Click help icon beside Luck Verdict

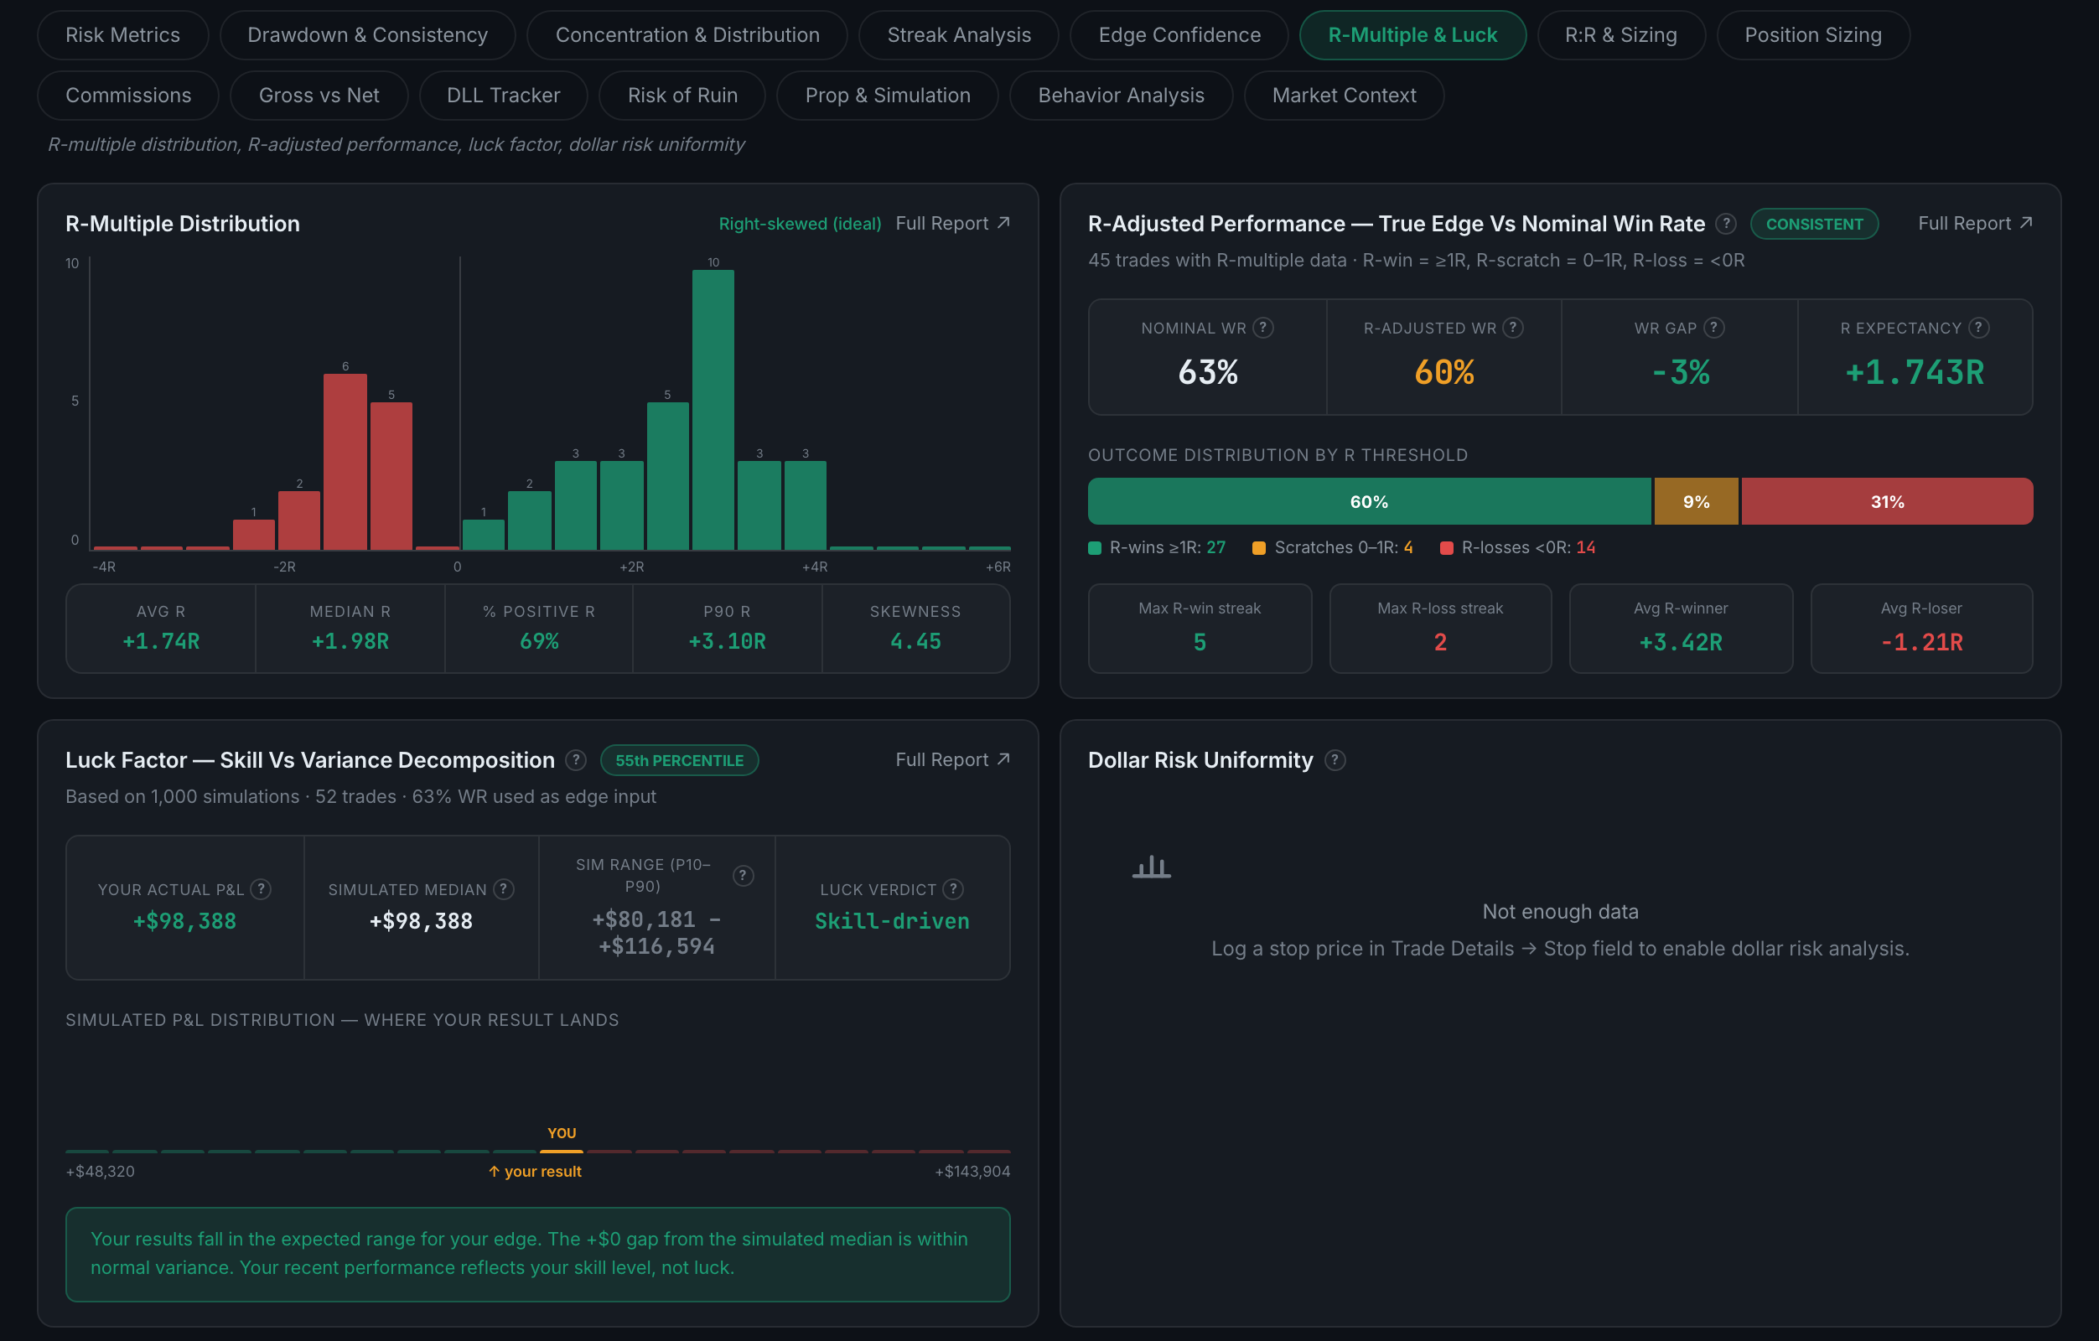953,888
